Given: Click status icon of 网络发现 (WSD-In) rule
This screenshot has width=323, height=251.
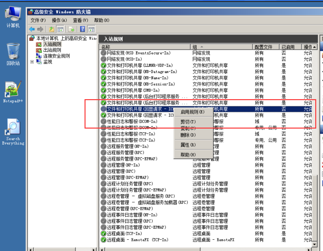Looking at the screenshot, I should pos(103,59).
